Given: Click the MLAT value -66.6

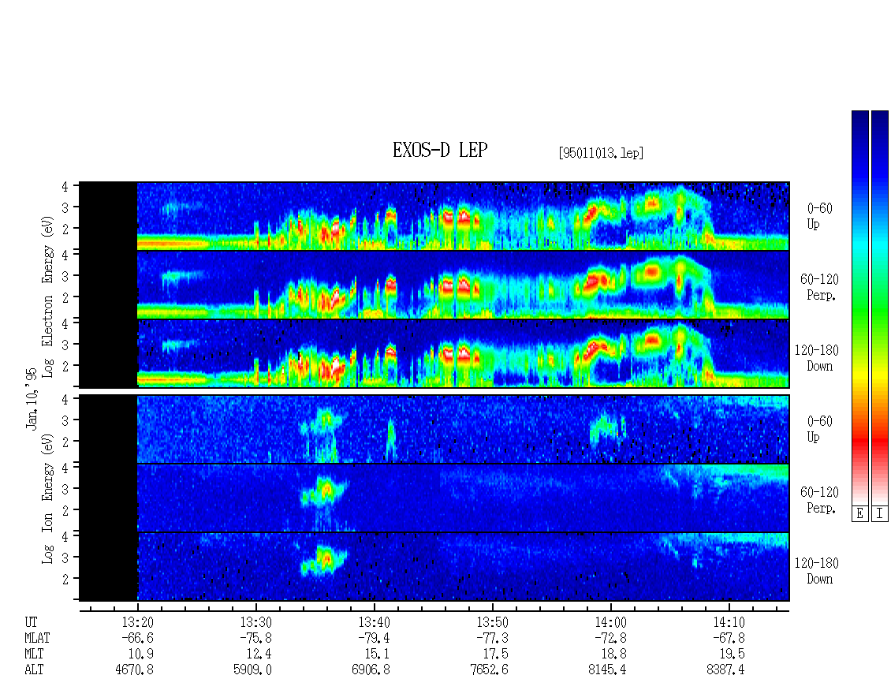Looking at the screenshot, I should click(x=137, y=638).
